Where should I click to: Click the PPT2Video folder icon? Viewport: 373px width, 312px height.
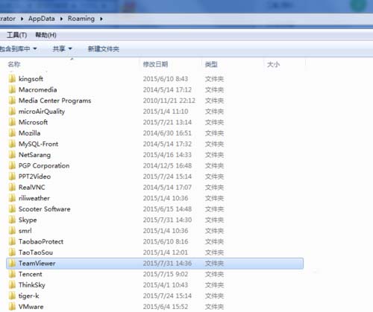(12, 176)
